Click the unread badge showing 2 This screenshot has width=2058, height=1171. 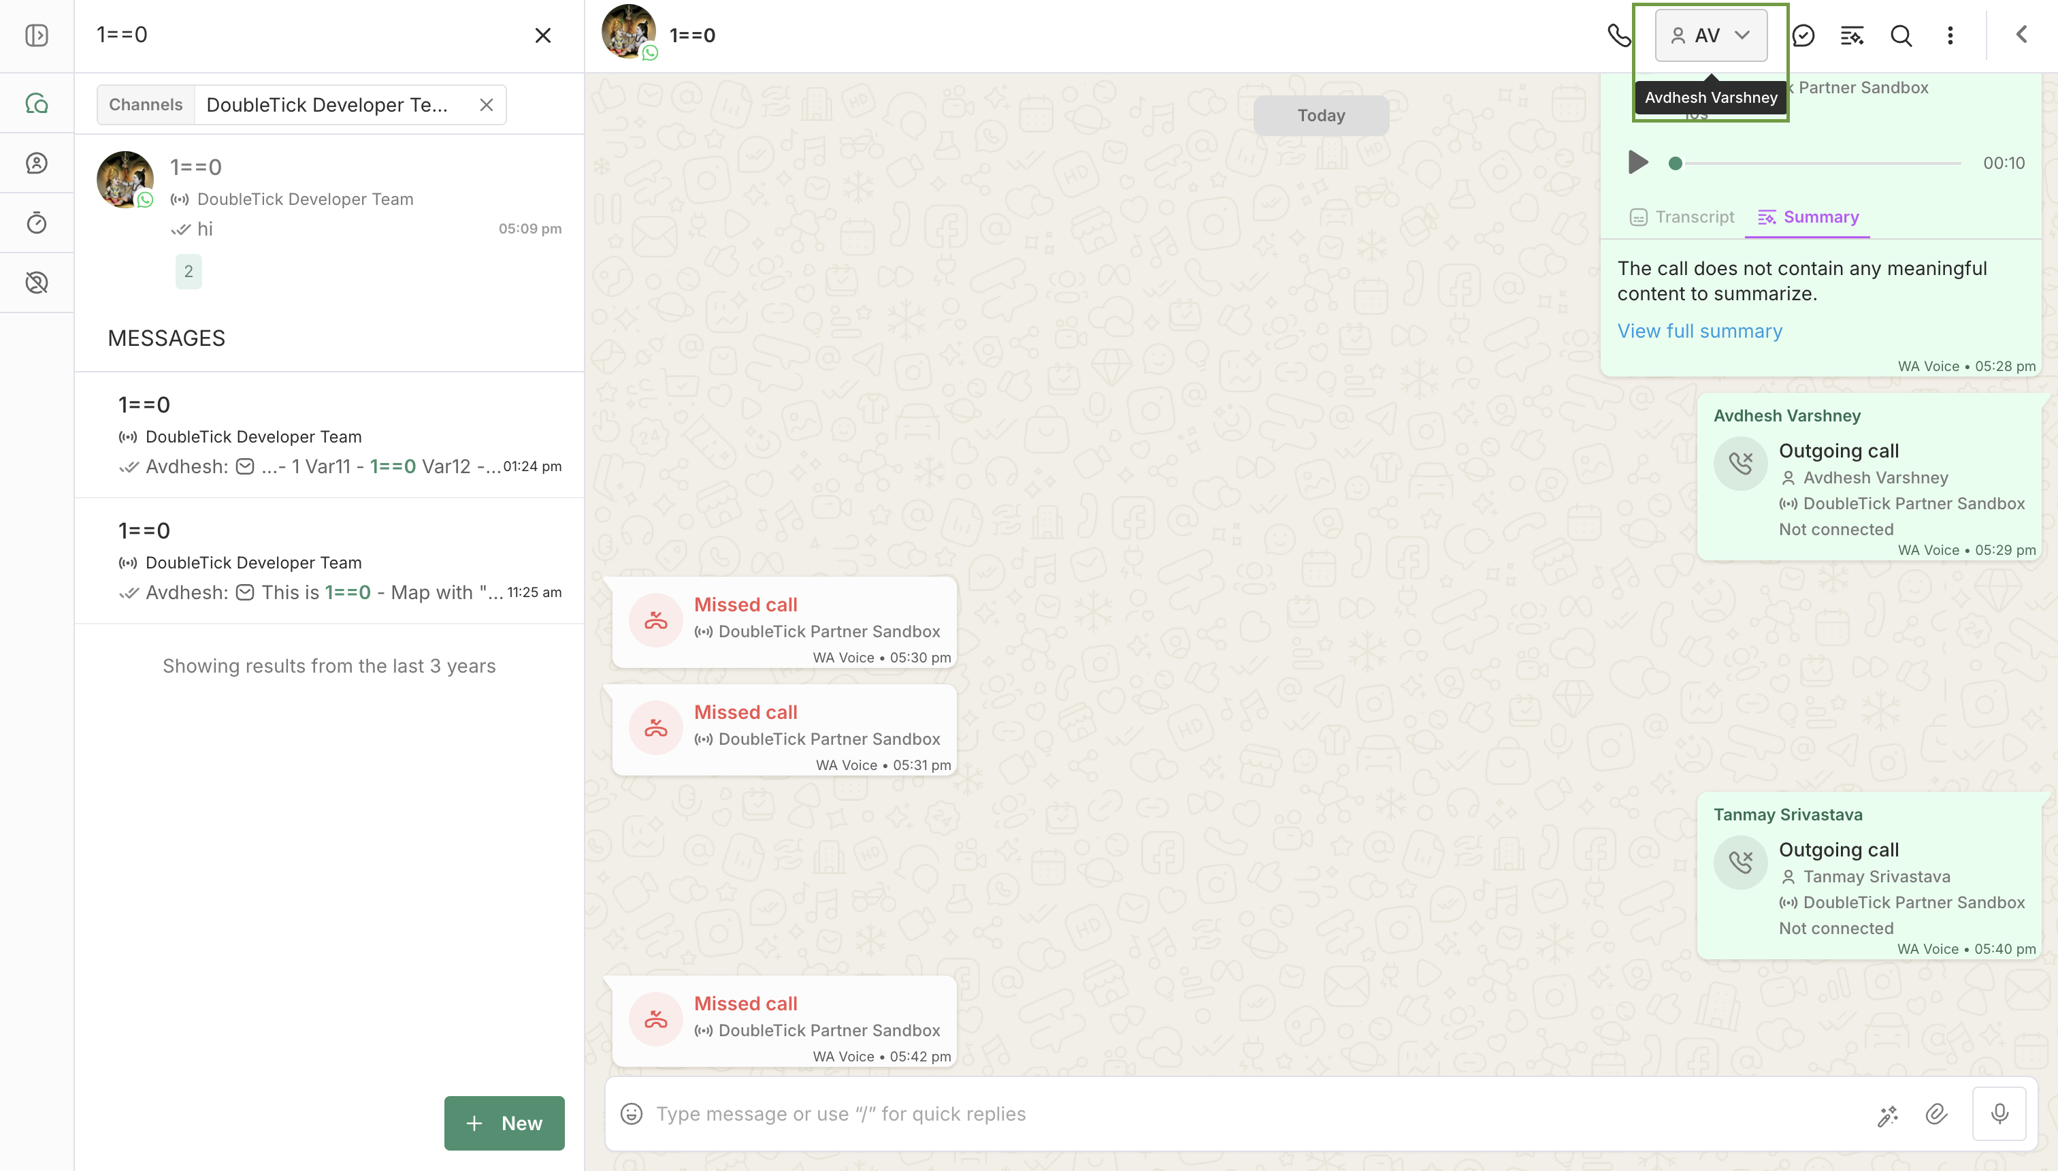click(x=188, y=271)
